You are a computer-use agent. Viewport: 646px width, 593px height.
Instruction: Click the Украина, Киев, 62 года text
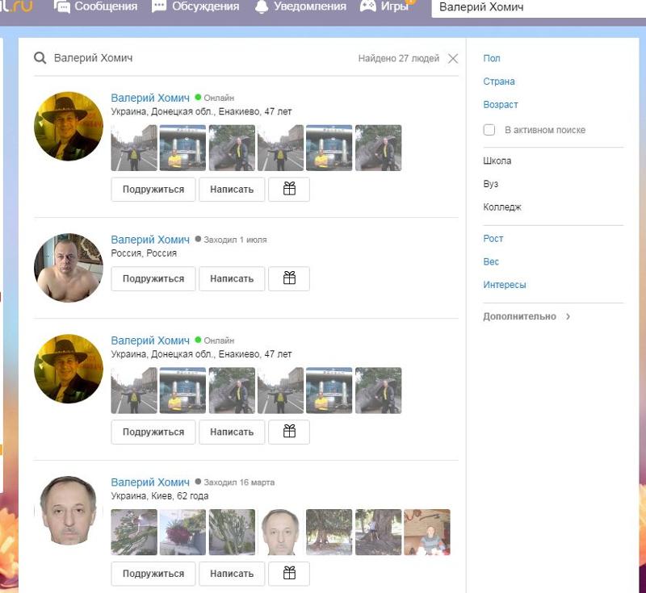(159, 496)
